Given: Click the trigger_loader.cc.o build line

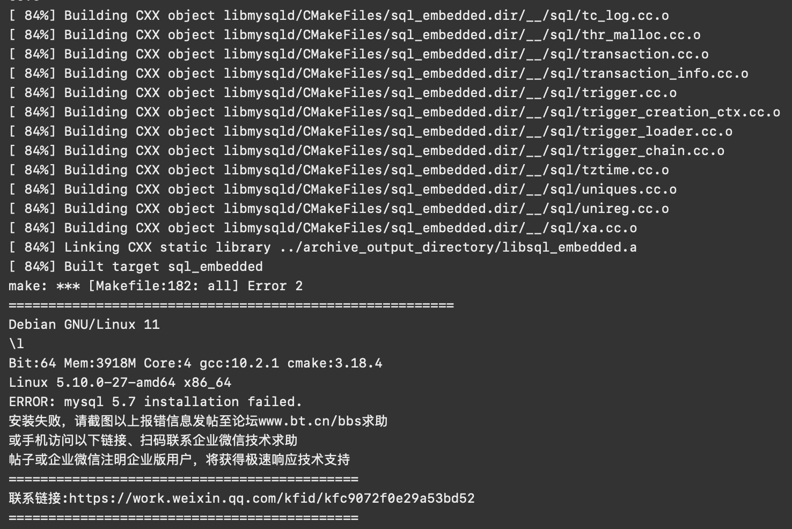Looking at the screenshot, I should 370,131.
